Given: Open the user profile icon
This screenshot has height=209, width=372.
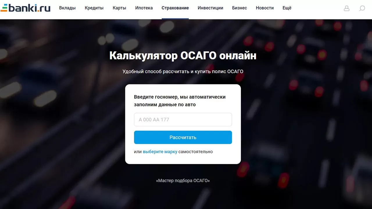Looking at the screenshot, I should tap(346, 8).
